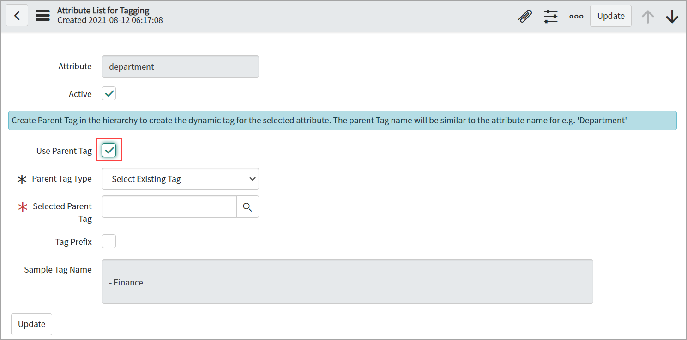Click the Update button in header
The image size is (687, 340).
coord(610,16)
